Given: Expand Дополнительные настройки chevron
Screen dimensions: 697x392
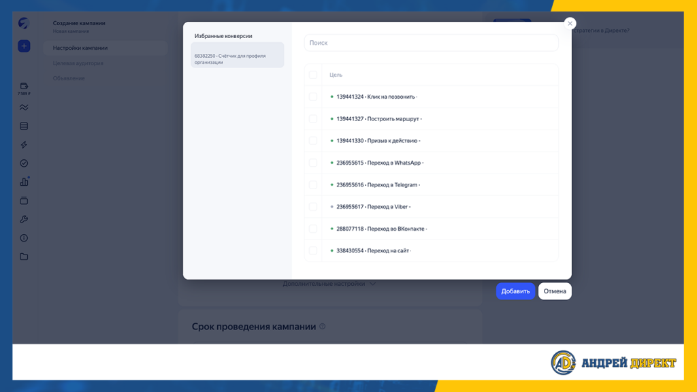Looking at the screenshot, I should point(372,284).
